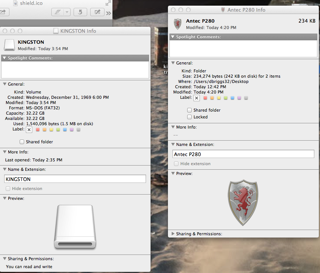320x273 pixels.
Task: Click the shield.ico document proxy icon
Action: [15, 3]
